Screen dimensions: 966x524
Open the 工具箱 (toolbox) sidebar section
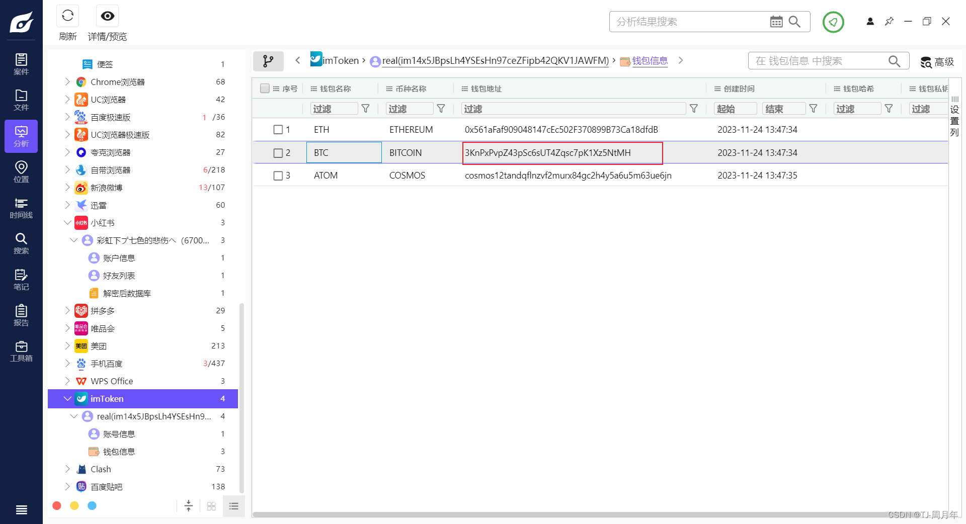click(x=21, y=351)
